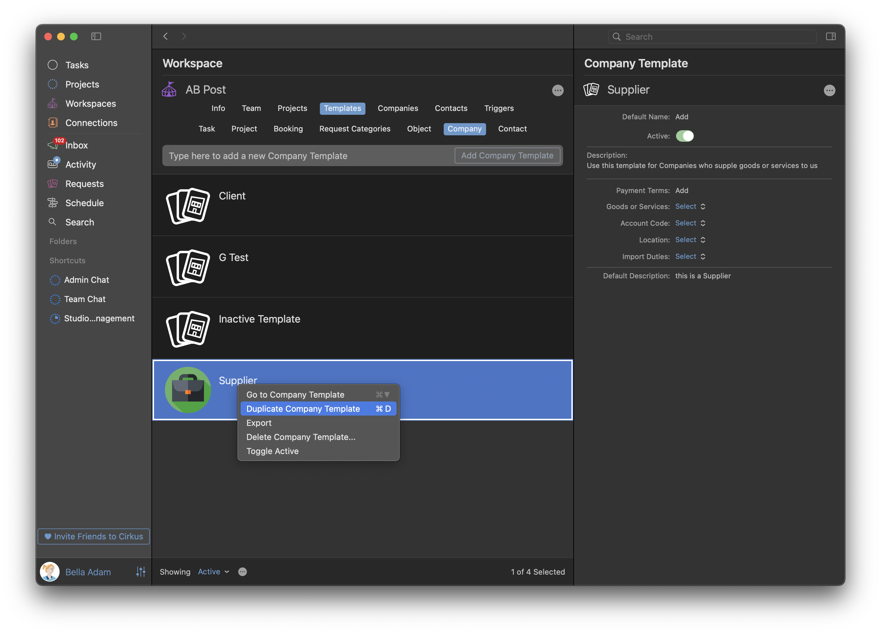Select Duplicate Company Template menu item

pos(303,409)
